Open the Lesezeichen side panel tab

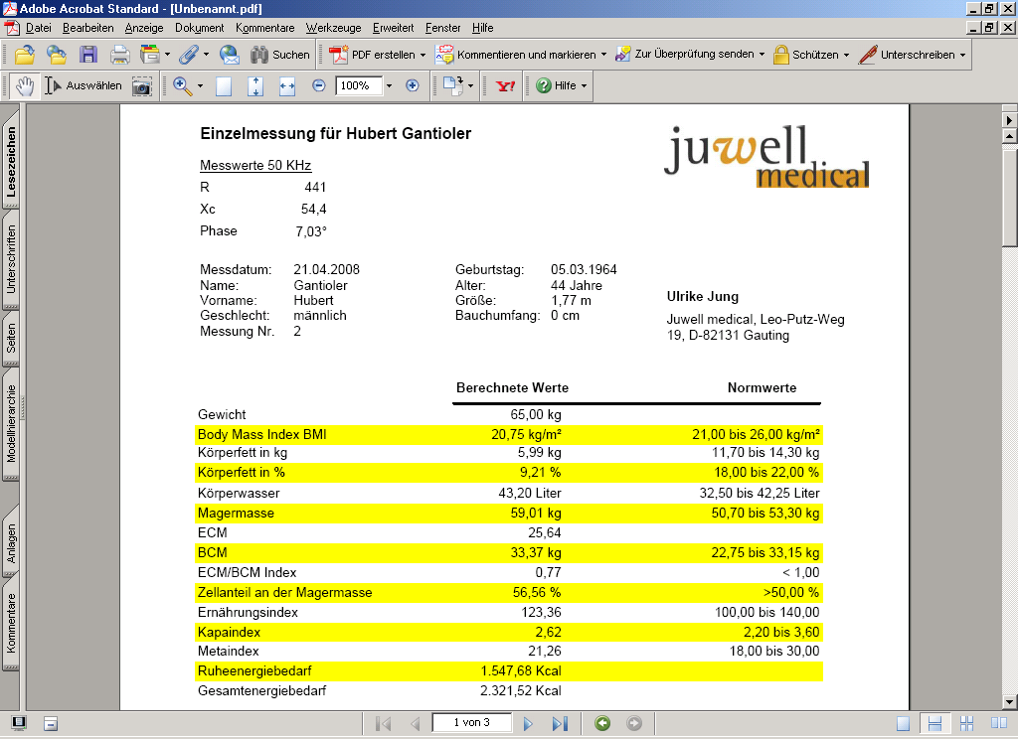(11, 160)
